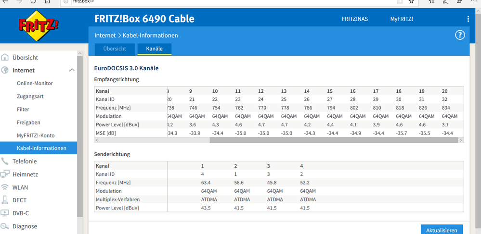
Task: Click the FRITZ! logo
Action: pyautogui.click(x=32, y=29)
